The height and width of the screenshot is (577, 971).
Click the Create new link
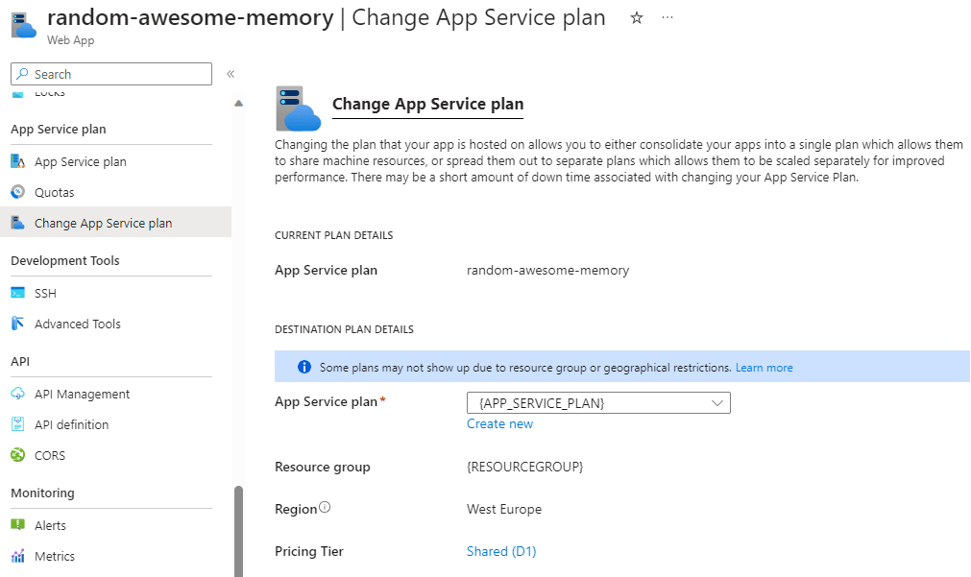point(499,424)
